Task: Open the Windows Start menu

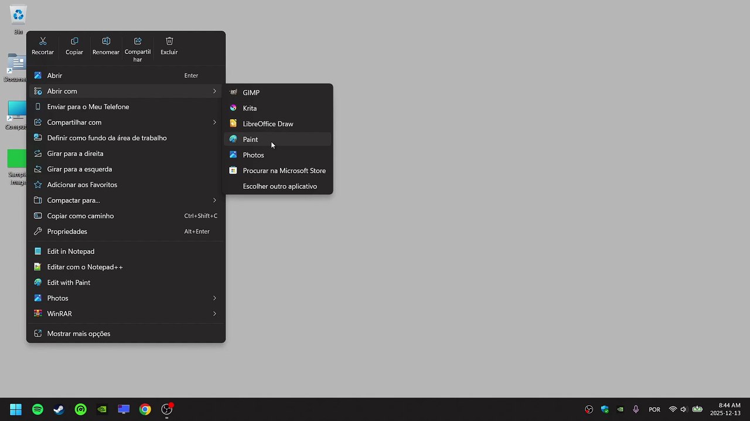Action: 16,409
